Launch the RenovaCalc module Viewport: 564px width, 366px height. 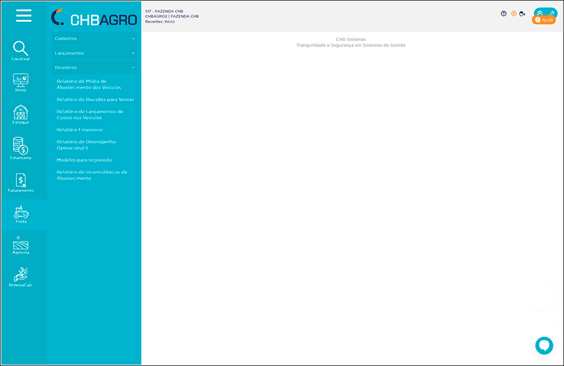click(21, 276)
